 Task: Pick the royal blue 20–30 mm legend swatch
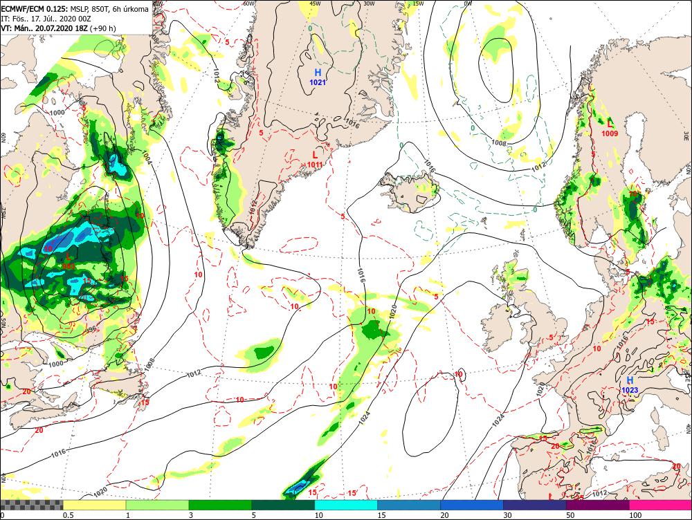tap(472, 505)
